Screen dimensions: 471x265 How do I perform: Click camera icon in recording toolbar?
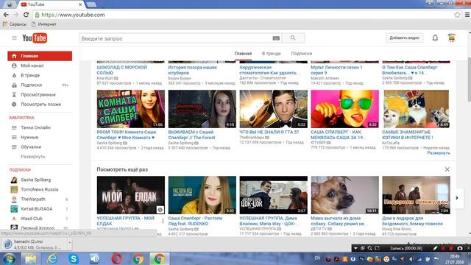click(460, 248)
